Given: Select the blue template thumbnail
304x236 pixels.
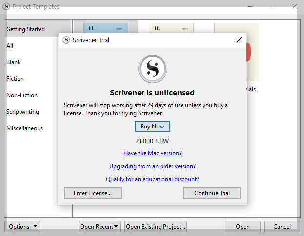Looking at the screenshot, I should [106, 28].
